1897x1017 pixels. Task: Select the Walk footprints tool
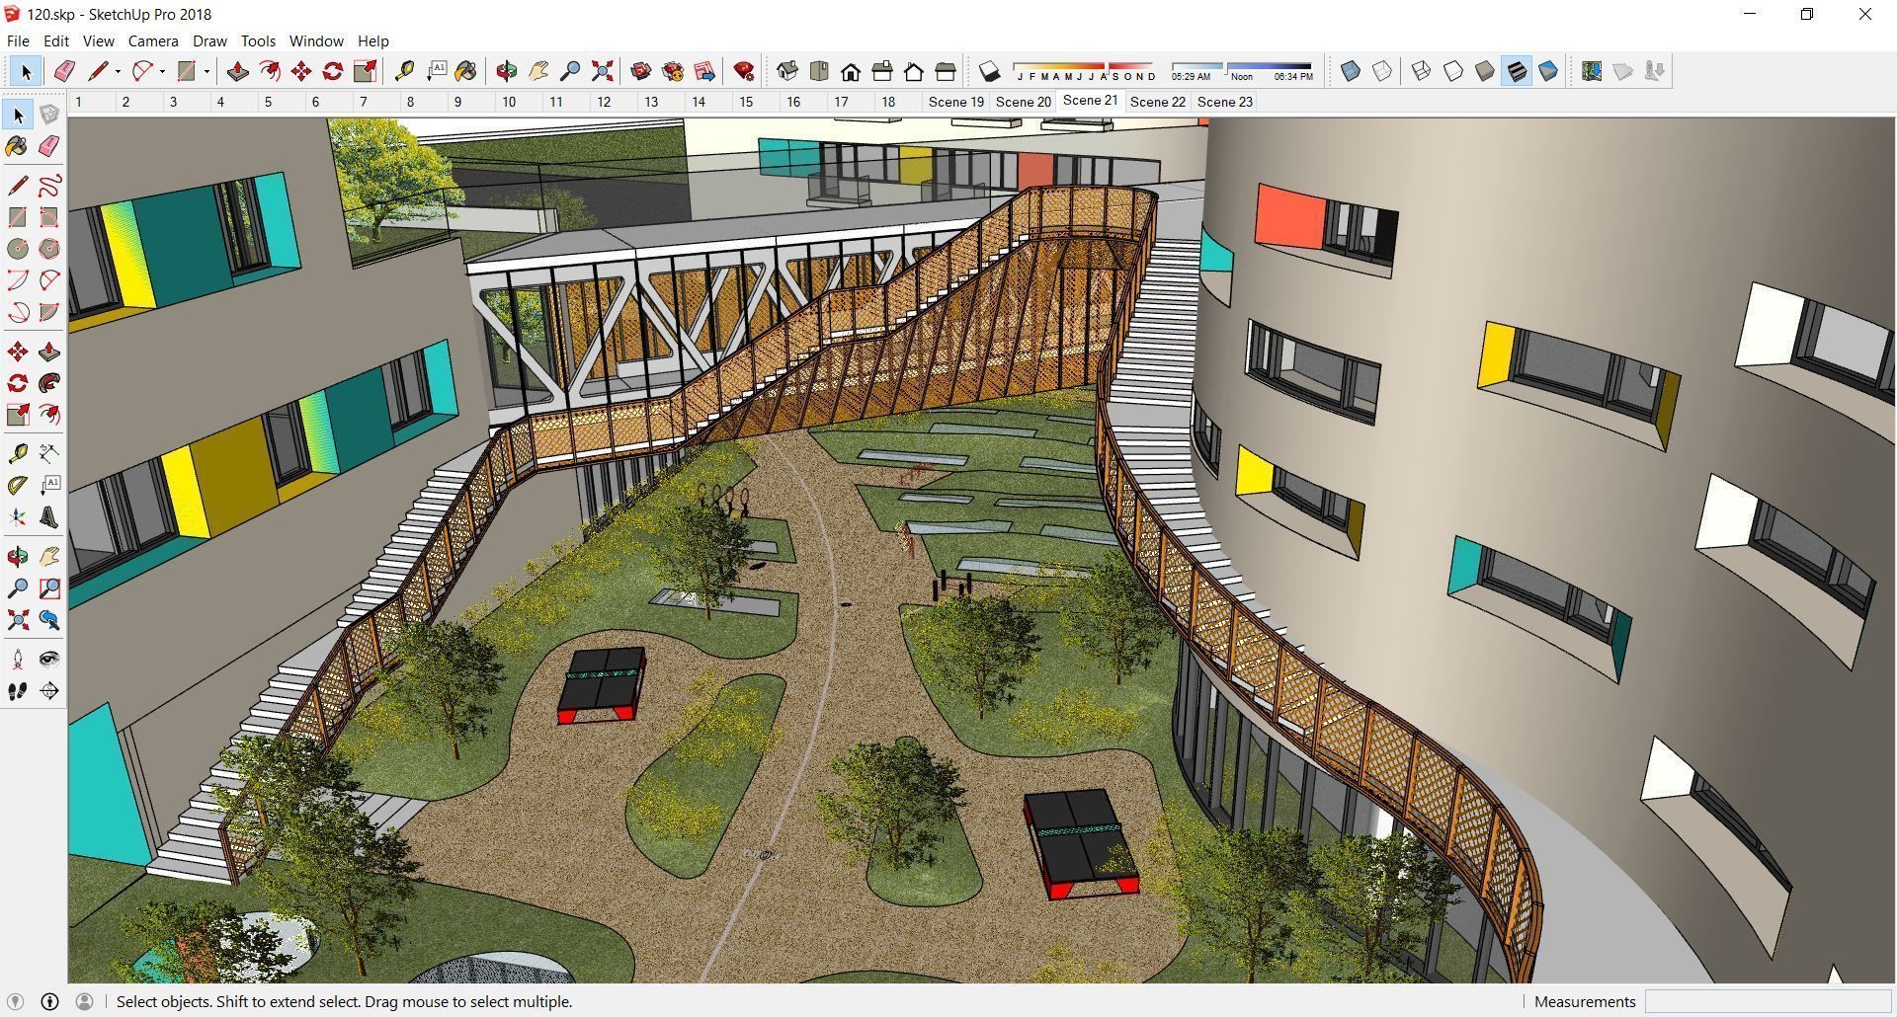(x=18, y=691)
